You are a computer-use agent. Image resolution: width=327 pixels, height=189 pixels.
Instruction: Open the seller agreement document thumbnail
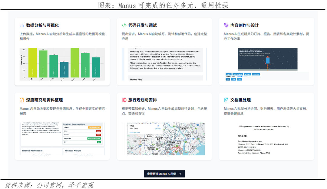(x=266, y=139)
